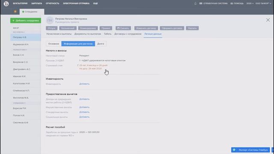Open Договоры с сотрудником tab
The image size is (274, 154).
coord(128,34)
